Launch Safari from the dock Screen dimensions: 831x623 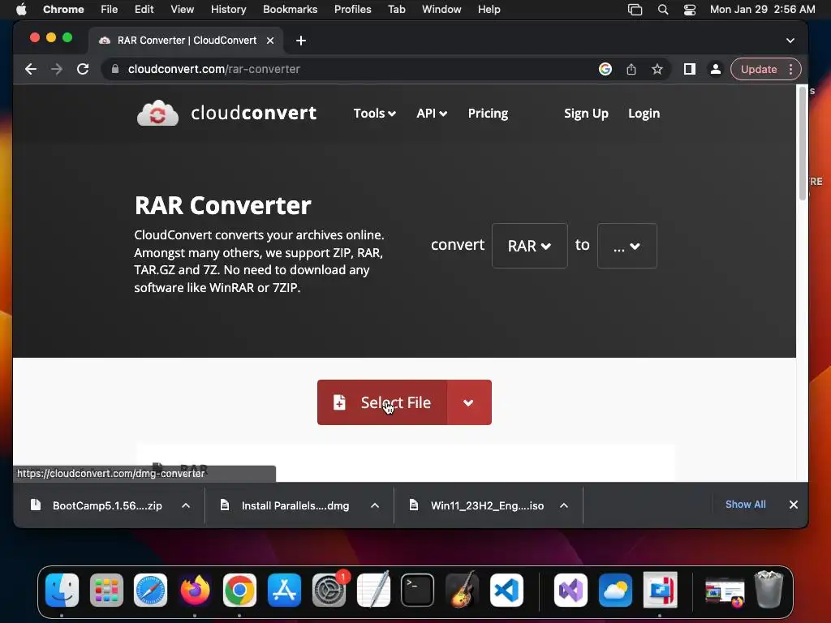[x=150, y=591]
